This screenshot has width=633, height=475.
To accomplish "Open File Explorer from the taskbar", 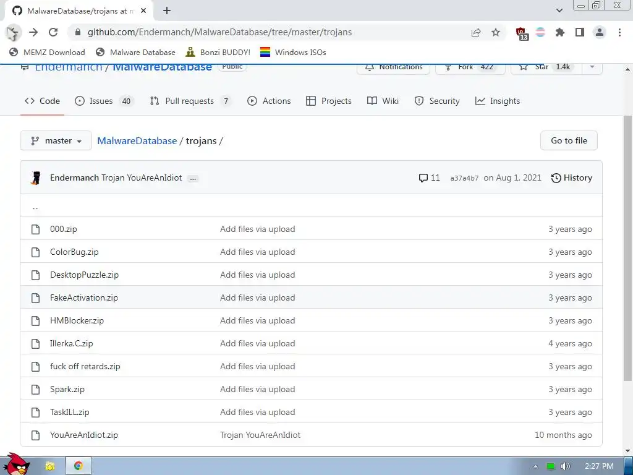I will [x=50, y=466].
